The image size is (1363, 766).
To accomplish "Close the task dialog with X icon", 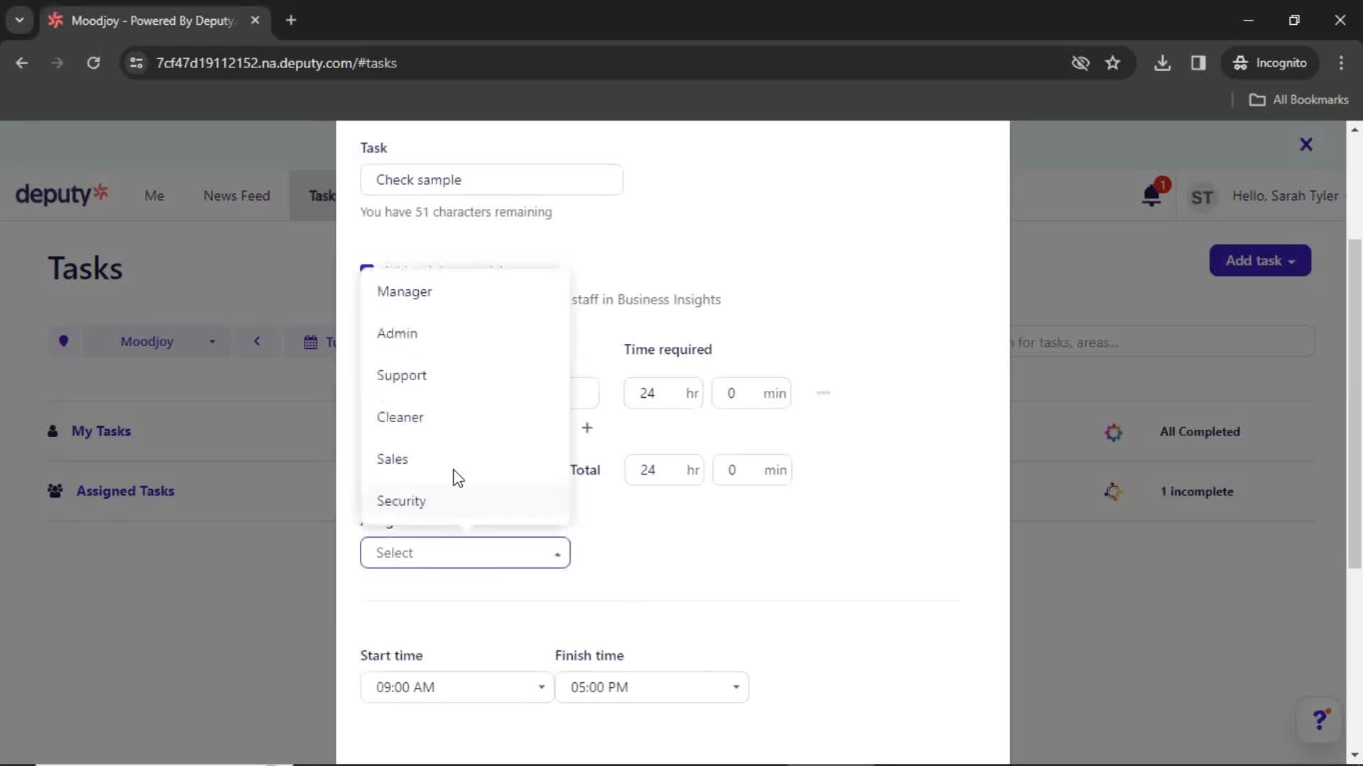I will point(1306,145).
